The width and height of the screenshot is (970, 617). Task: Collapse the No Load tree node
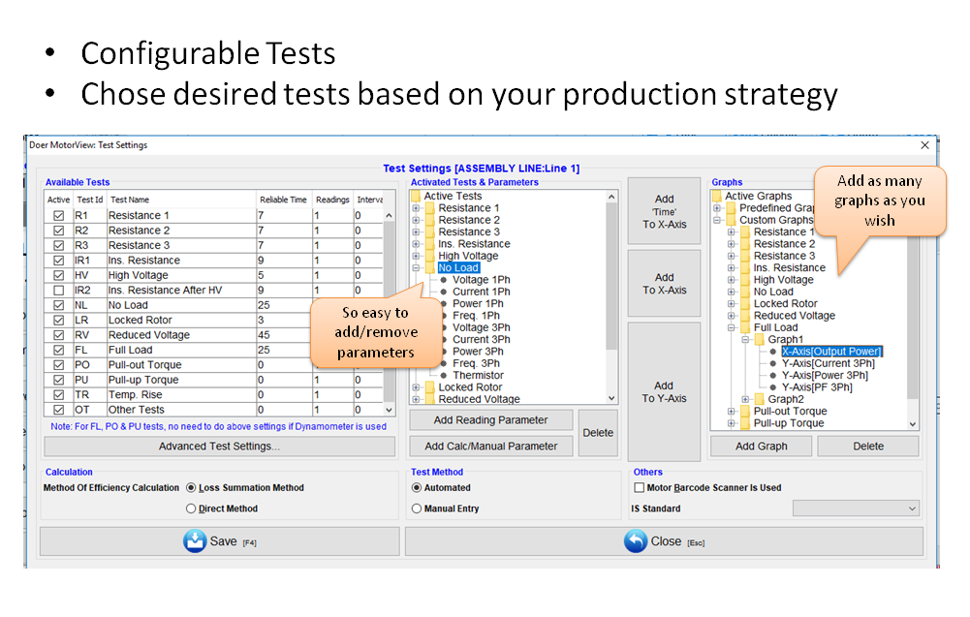click(x=417, y=268)
